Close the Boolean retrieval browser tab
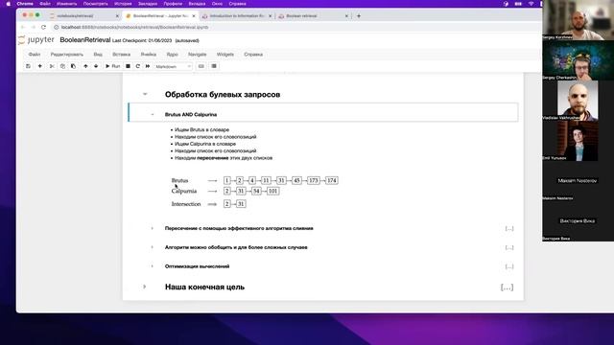 click(346, 16)
